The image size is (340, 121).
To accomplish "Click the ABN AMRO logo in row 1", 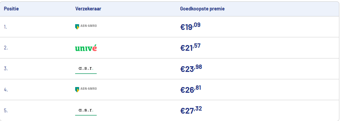I will click(x=86, y=27).
